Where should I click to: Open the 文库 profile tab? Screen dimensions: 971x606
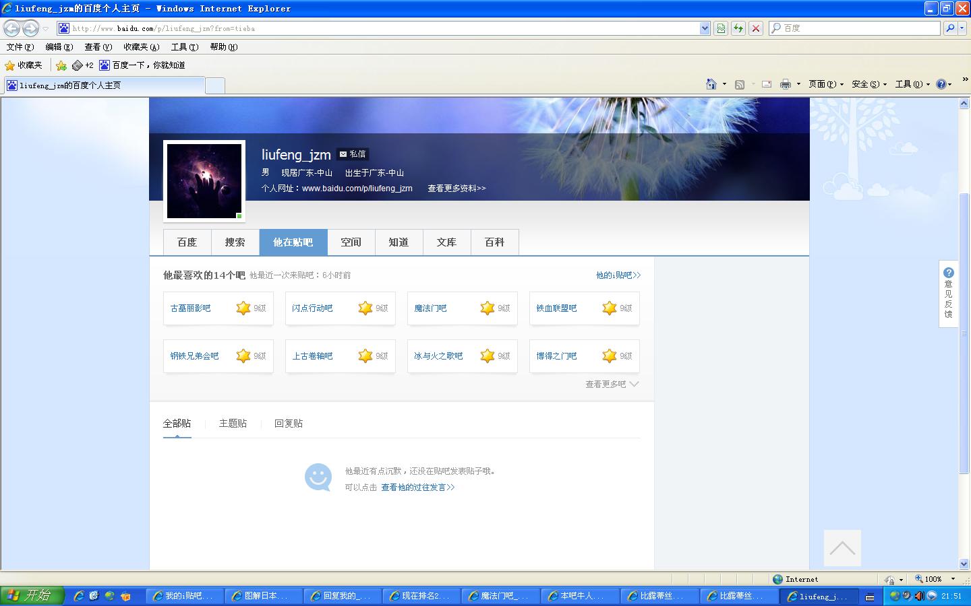pos(447,242)
